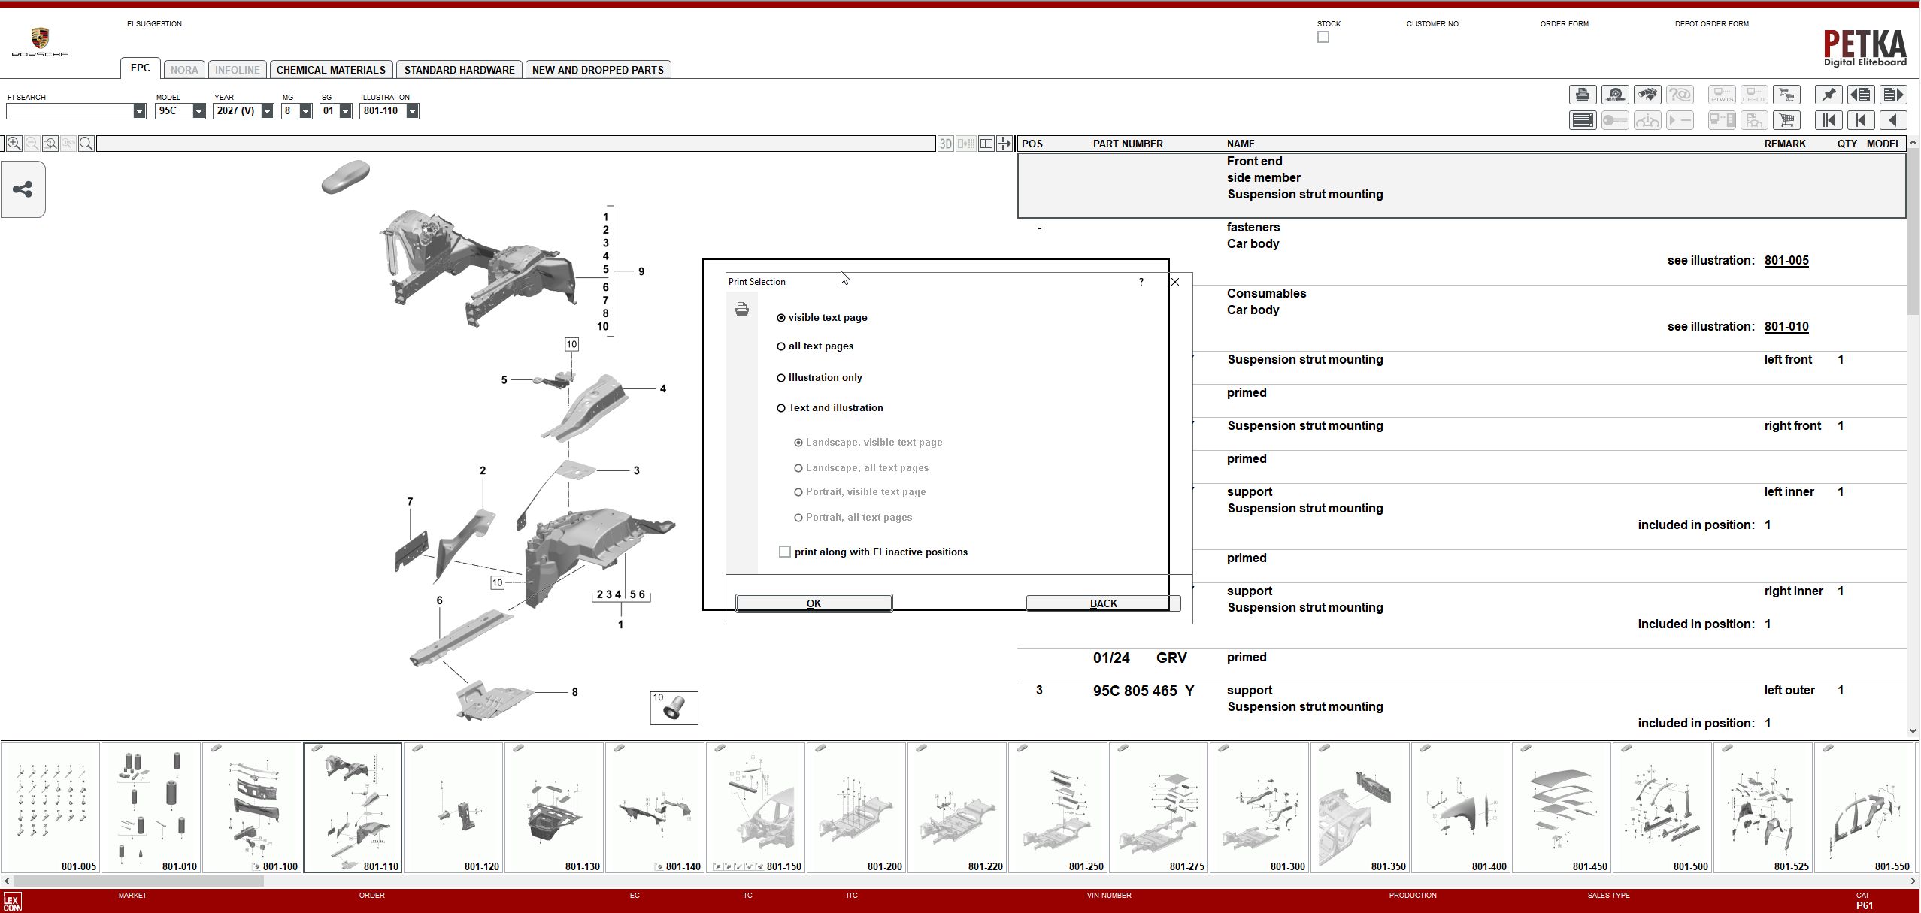Follow the 801-010 illustration link
This screenshot has height=913, width=1921.
(1786, 327)
